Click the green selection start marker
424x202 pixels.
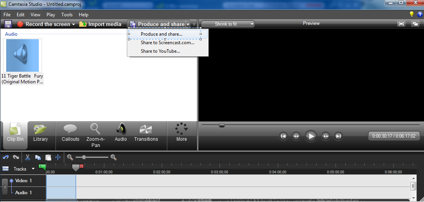tap(42, 167)
